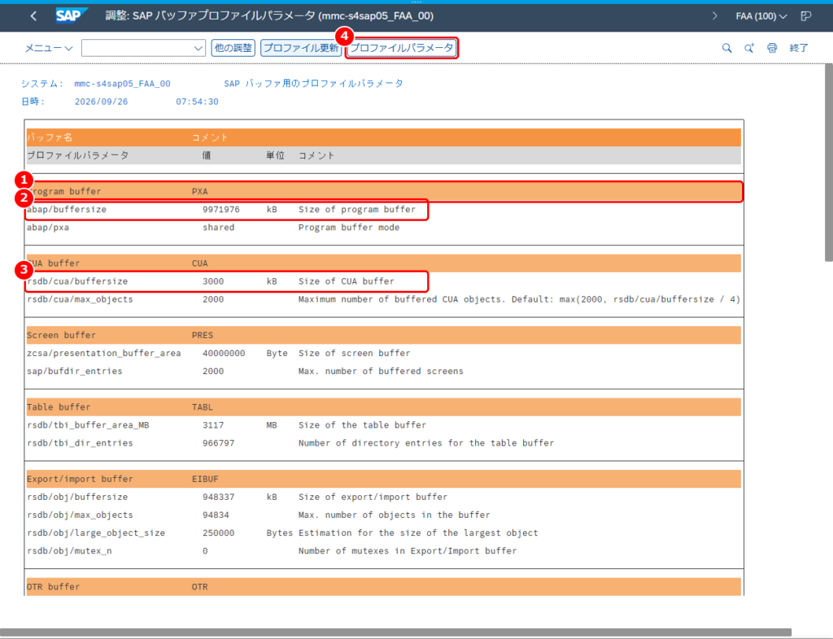
Task: Click the OTR buffer header row
Action: (384, 586)
